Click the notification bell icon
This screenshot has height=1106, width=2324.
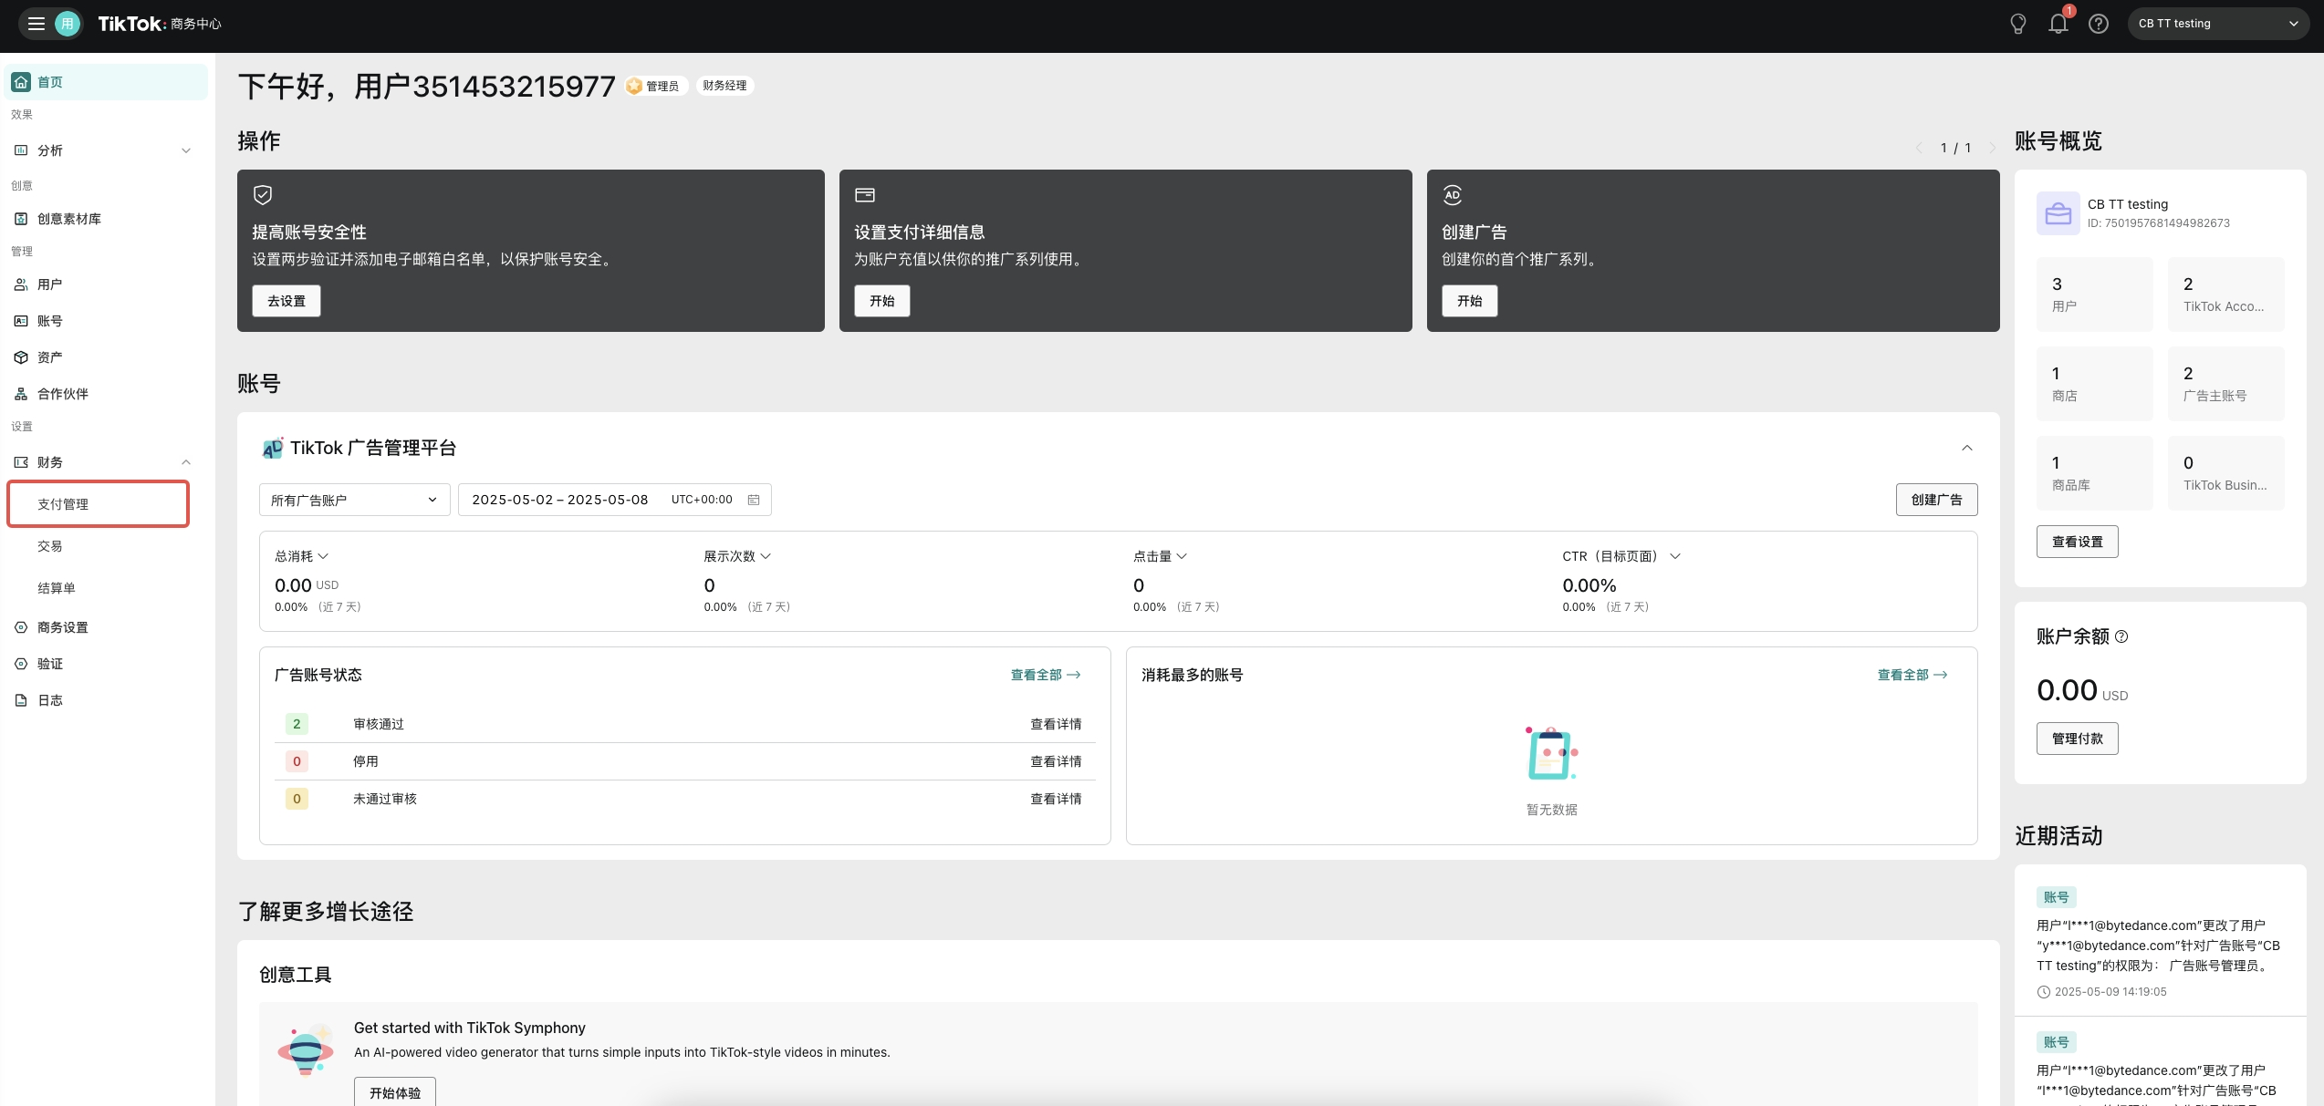(2058, 25)
